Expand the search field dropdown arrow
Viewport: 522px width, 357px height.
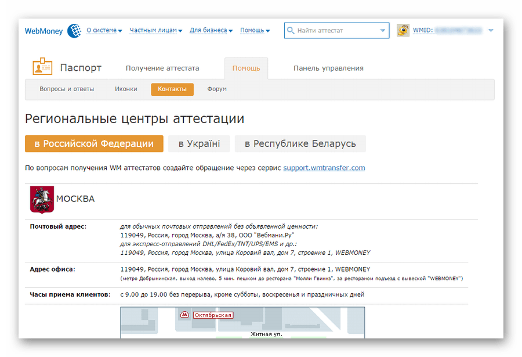point(382,30)
